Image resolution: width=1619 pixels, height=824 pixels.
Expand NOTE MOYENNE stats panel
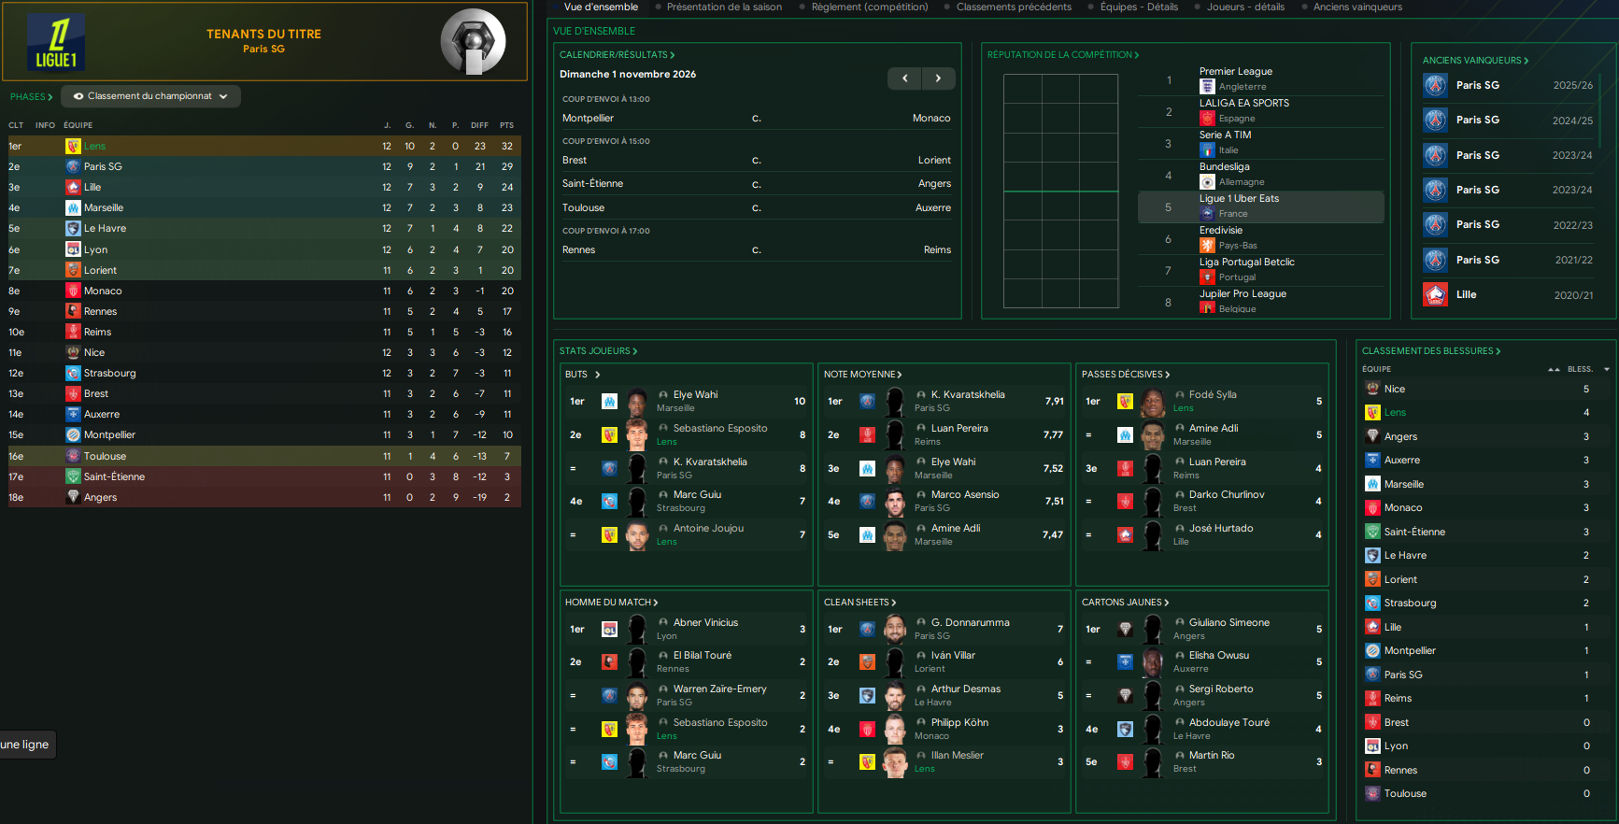(862, 375)
